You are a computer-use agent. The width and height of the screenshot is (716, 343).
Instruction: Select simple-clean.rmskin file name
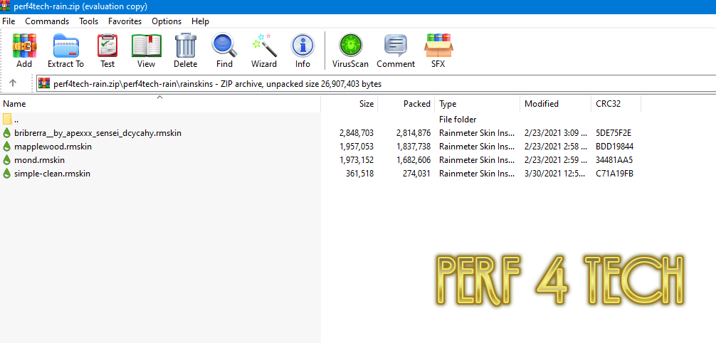pos(52,174)
